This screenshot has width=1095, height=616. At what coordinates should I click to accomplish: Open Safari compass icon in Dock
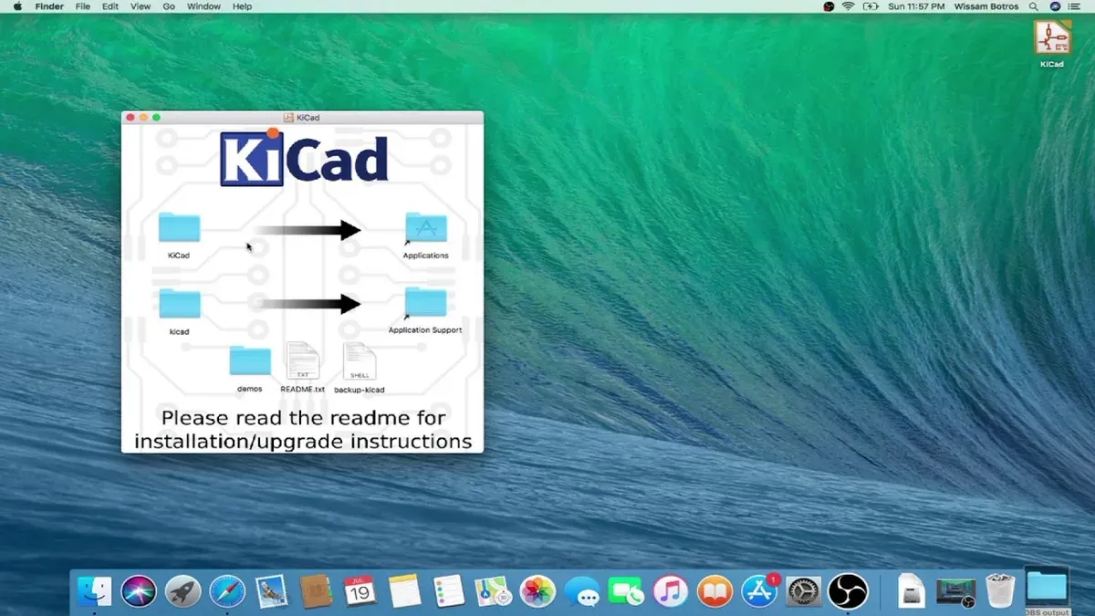point(227,591)
